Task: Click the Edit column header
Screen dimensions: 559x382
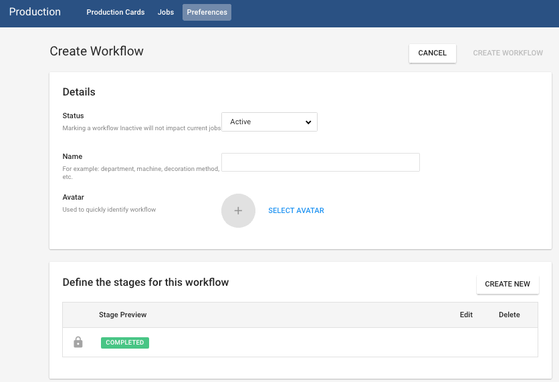Action: click(466, 315)
